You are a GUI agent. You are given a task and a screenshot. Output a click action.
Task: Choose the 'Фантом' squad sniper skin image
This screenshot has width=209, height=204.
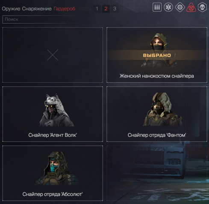tap(162, 109)
